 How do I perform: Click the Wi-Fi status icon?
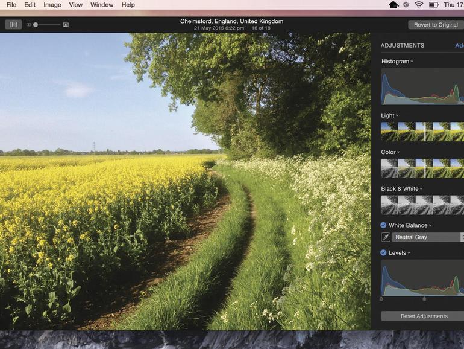click(419, 5)
